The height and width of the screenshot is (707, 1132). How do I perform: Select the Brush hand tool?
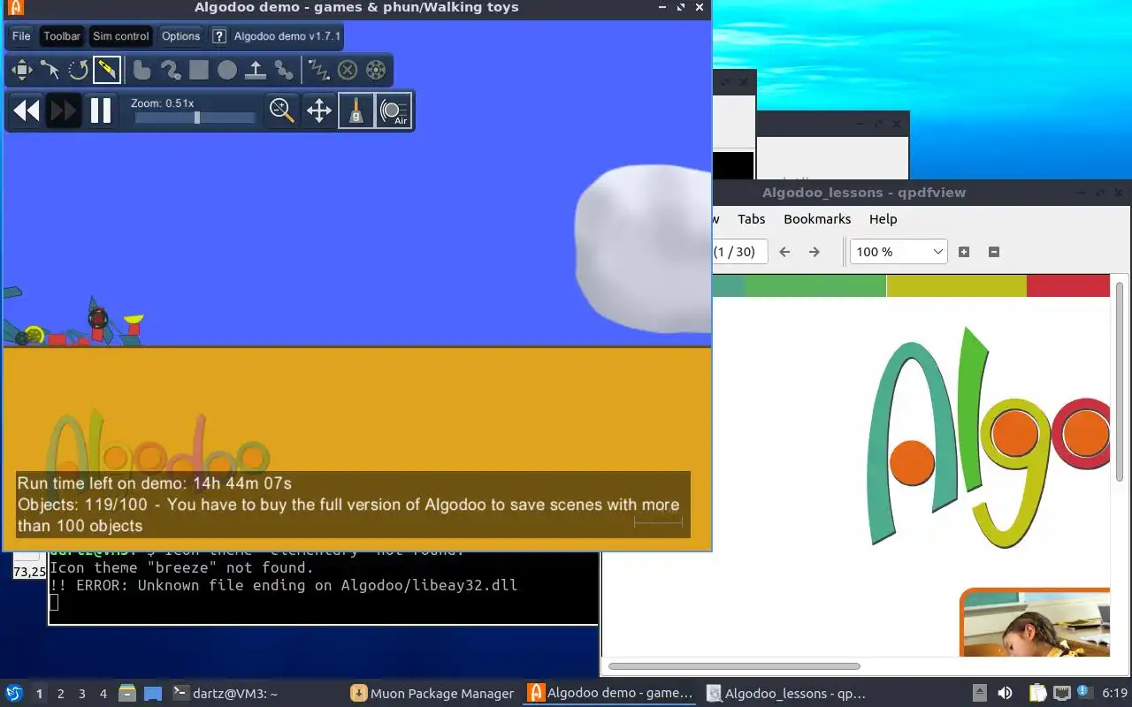click(141, 70)
